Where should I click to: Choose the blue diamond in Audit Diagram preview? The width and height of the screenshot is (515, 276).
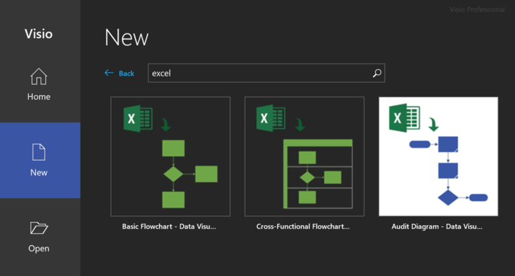[448, 198]
